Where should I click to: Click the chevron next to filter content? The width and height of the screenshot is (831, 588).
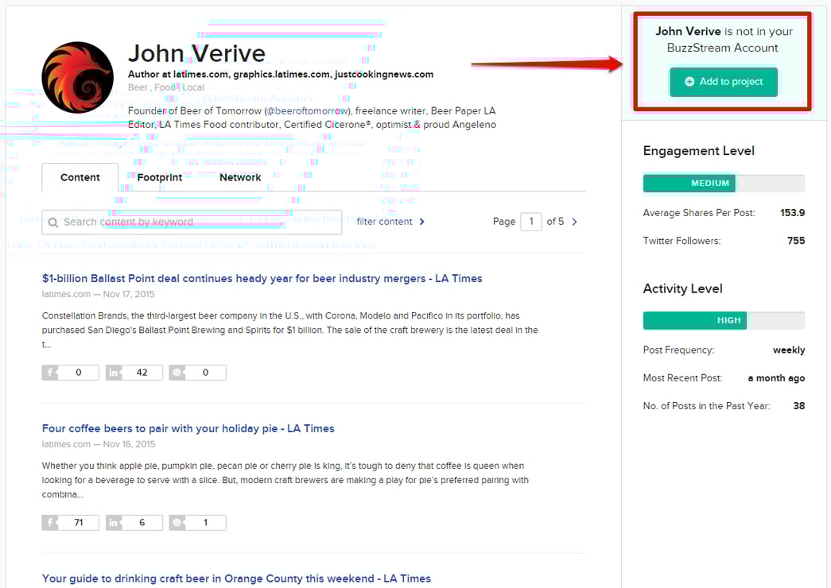[x=421, y=222]
